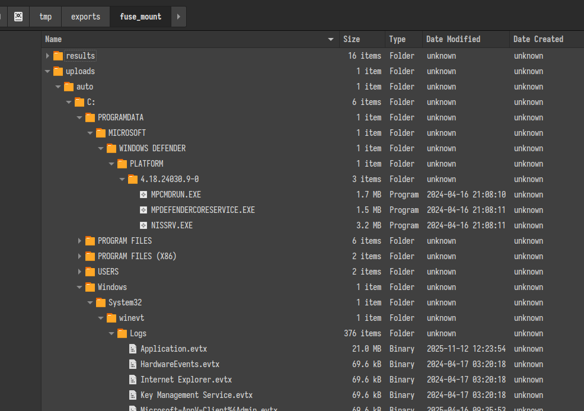Click the breadcrumb forward arrow
The image size is (584, 411).
[178, 16]
